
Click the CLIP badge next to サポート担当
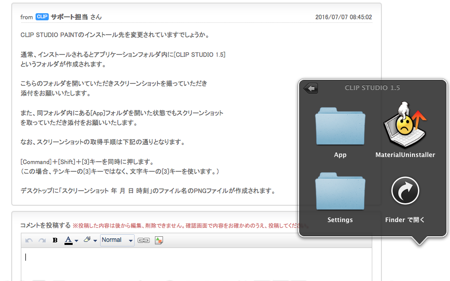pos(42,17)
